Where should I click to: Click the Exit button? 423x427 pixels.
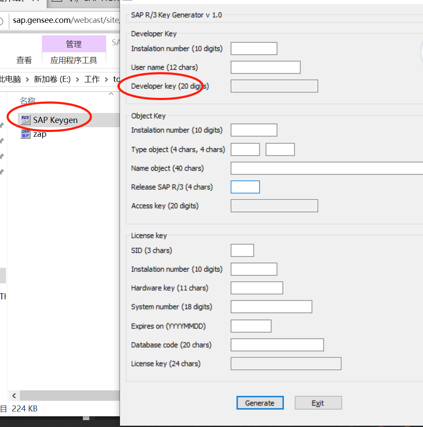tap(318, 403)
